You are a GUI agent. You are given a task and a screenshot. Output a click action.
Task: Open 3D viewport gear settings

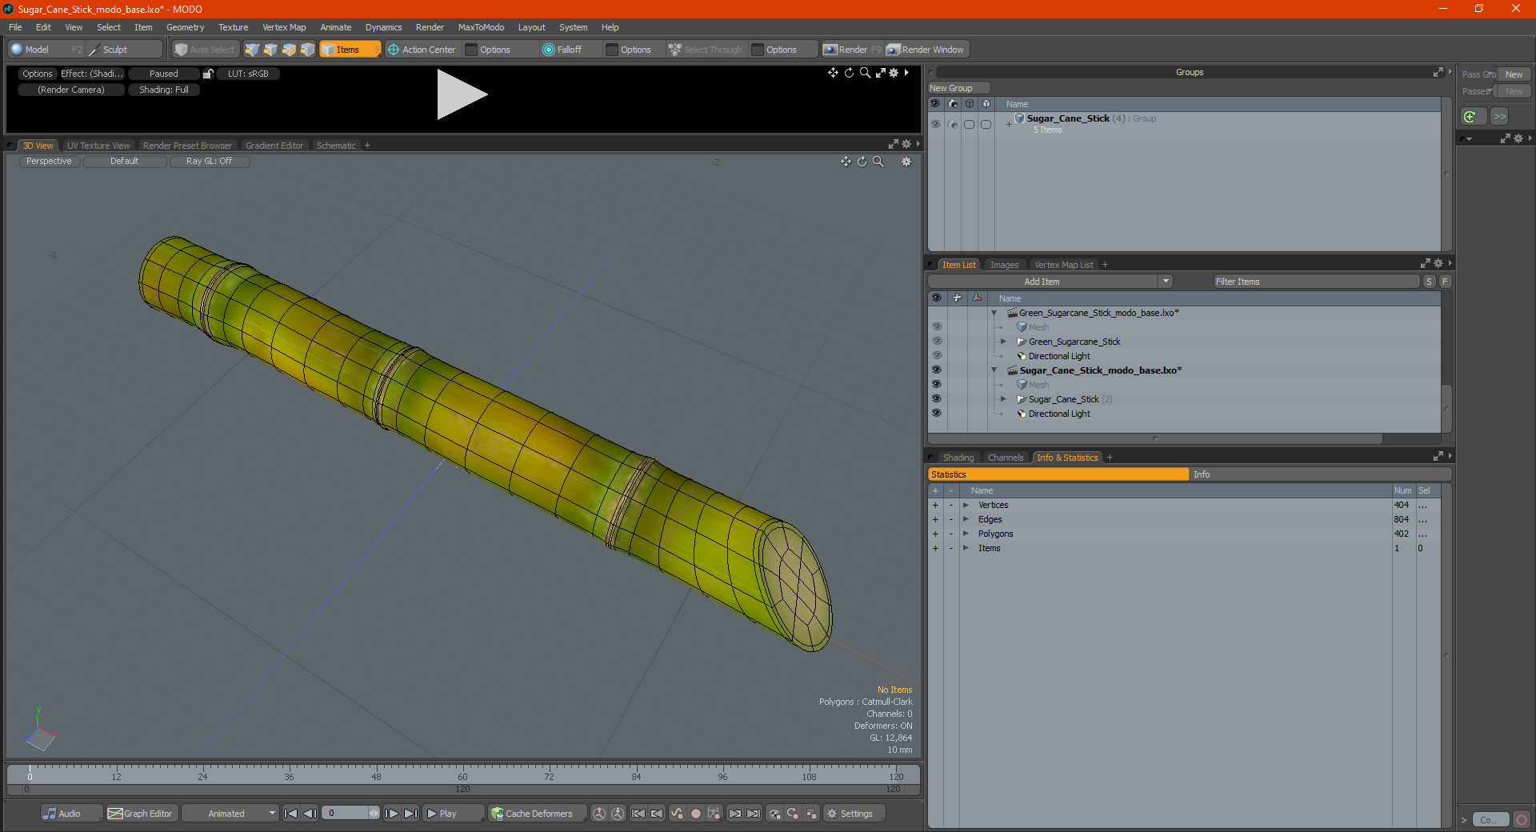point(906,162)
